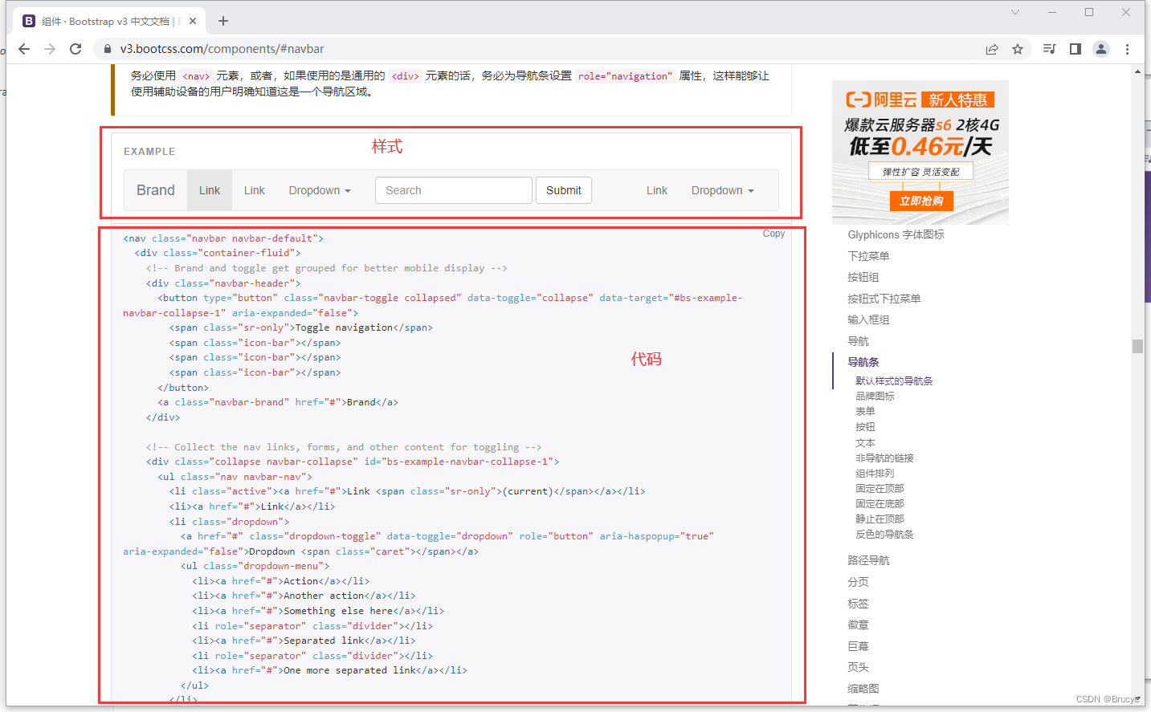Image resolution: width=1151 pixels, height=712 pixels.
Task: Click the Brand navbar link
Action: 156,190
